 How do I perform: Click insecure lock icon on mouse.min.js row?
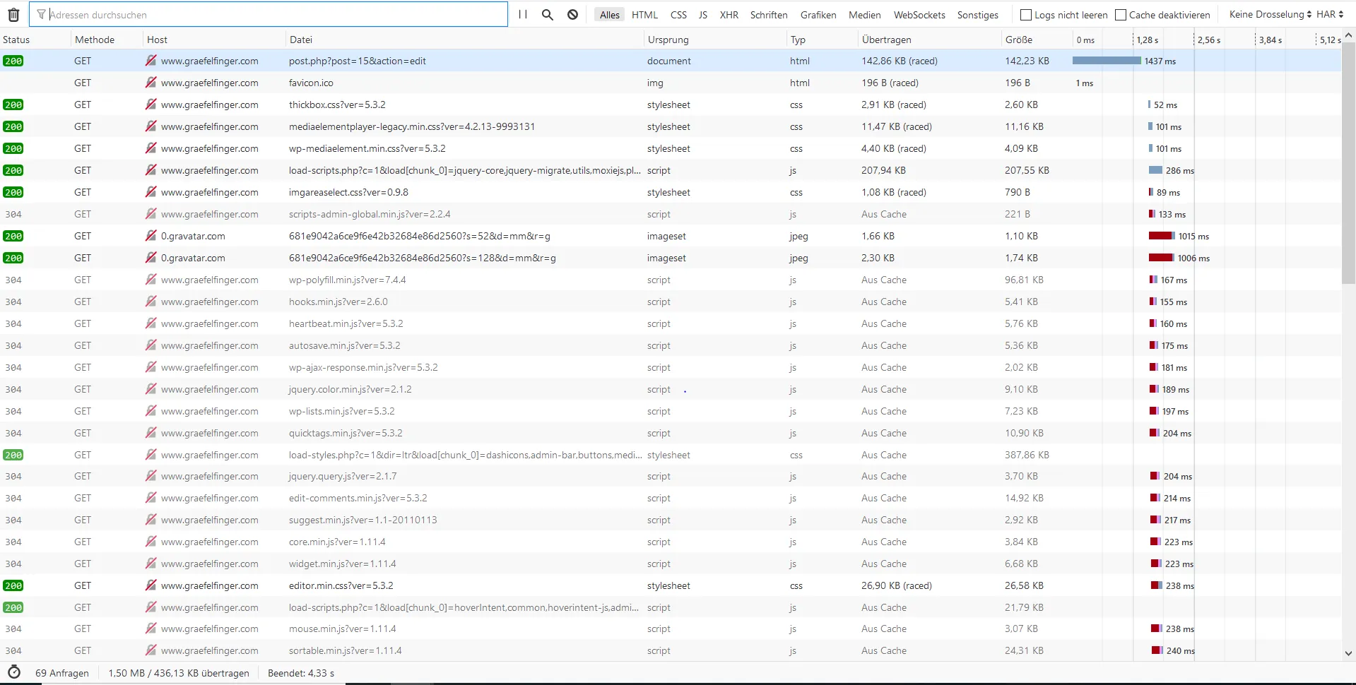coord(151,629)
